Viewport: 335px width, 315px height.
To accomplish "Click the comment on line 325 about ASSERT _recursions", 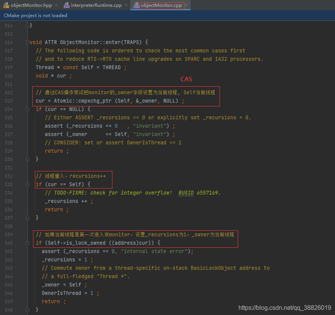I will [148, 117].
